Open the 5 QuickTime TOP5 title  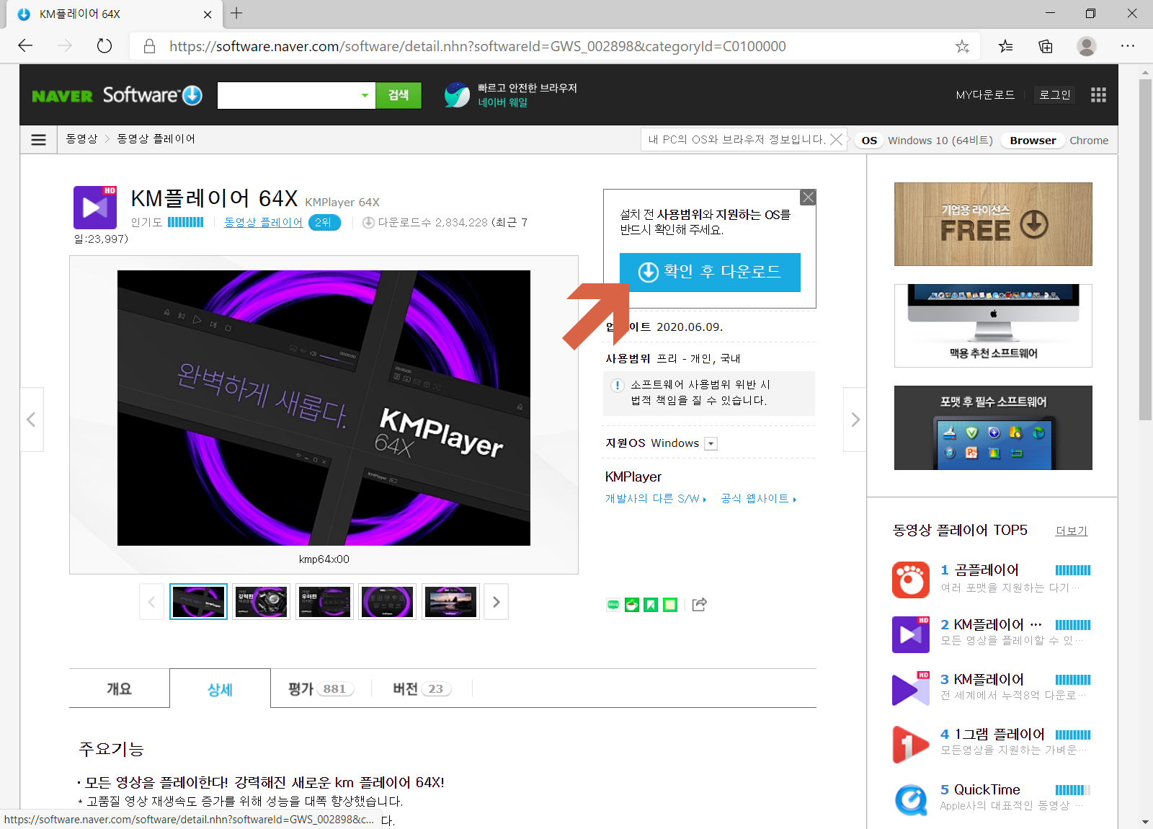click(980, 790)
